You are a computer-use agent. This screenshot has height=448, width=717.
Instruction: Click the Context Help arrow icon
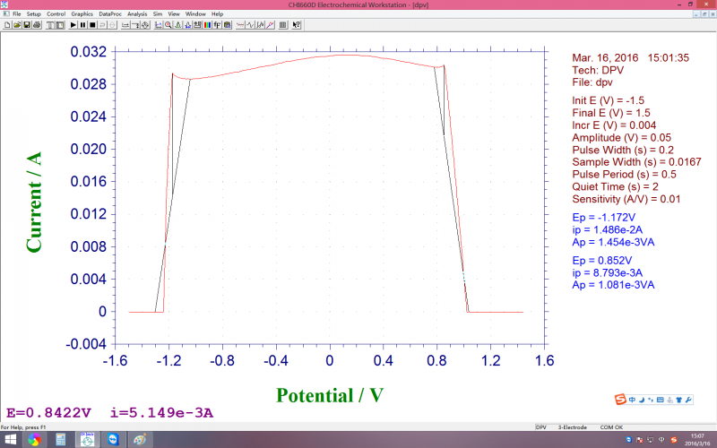click(297, 25)
